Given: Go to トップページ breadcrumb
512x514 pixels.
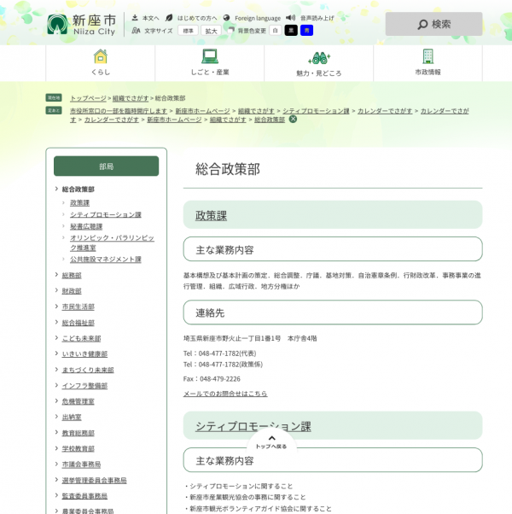Looking at the screenshot, I should point(88,98).
